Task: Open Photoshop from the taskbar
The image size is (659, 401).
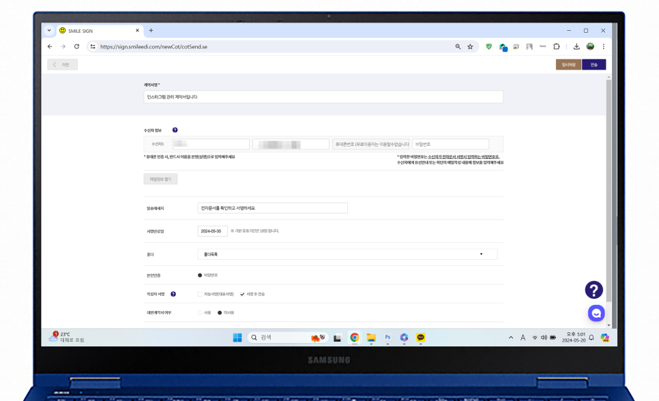Action: (x=387, y=338)
